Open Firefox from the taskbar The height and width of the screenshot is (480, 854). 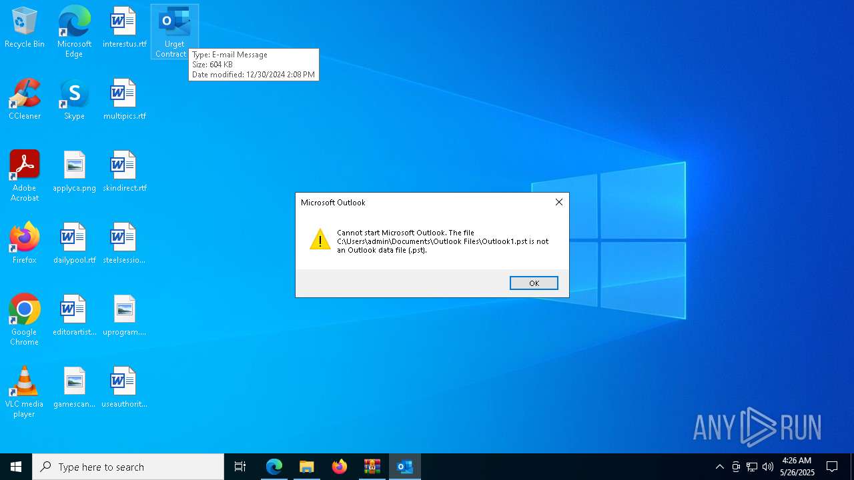click(340, 467)
